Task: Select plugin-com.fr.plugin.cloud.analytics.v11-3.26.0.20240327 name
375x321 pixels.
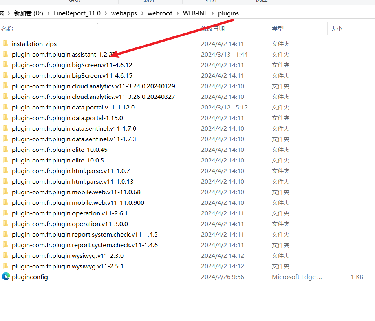Action: click(93, 97)
